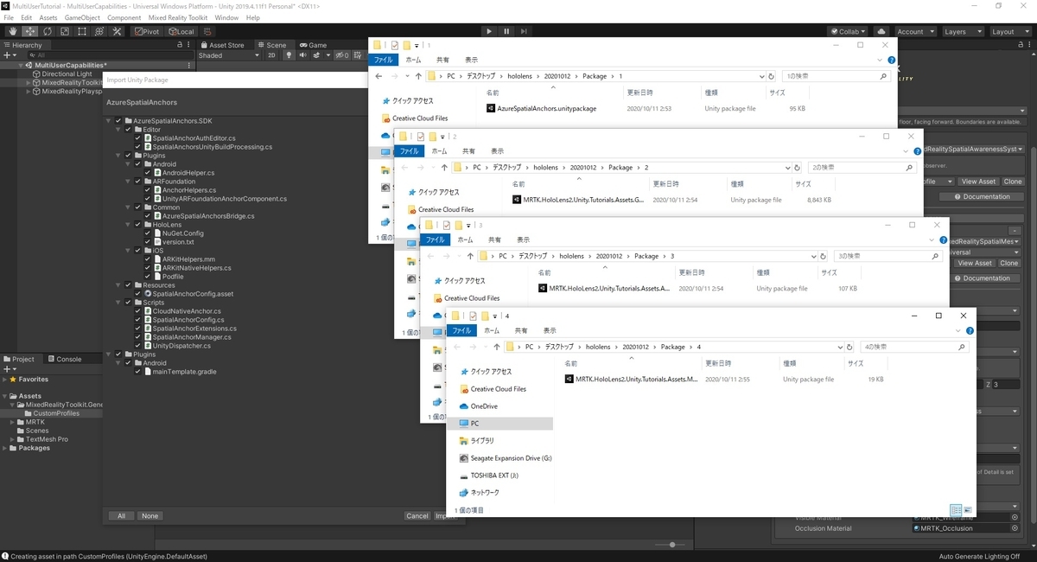Lock the Hierarchy panel
Screen dimensions: 1037x562
(180, 45)
